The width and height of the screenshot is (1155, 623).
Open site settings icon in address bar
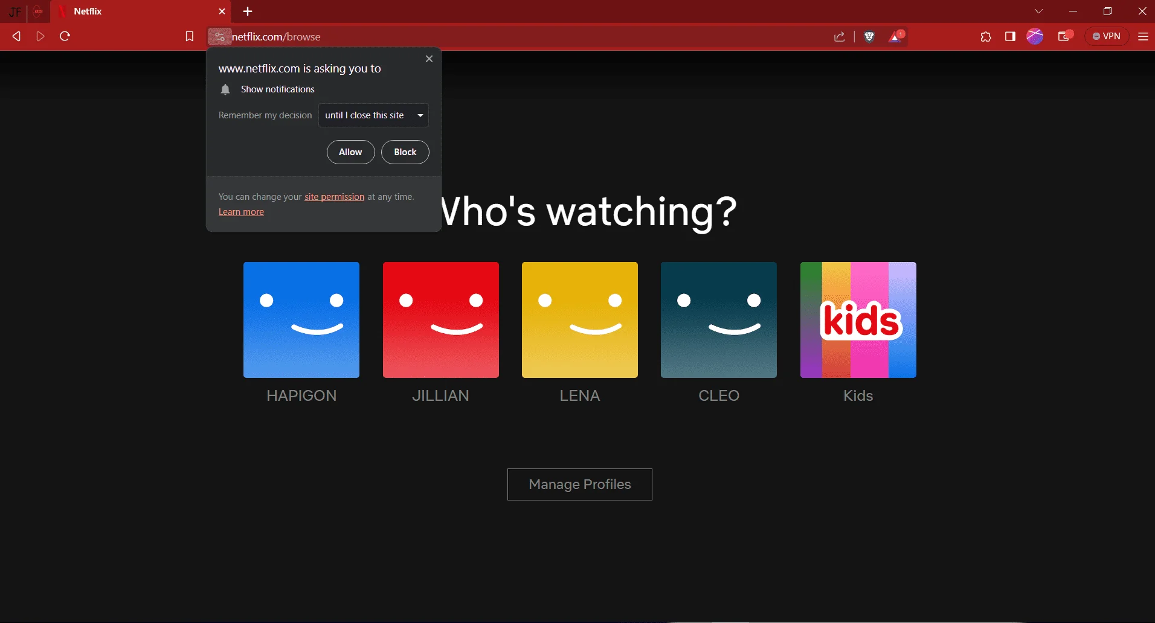(x=219, y=37)
